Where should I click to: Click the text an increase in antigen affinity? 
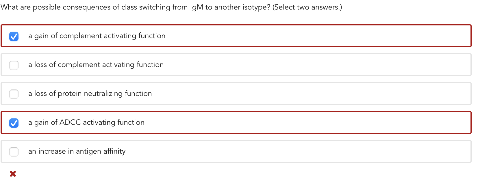point(77,151)
